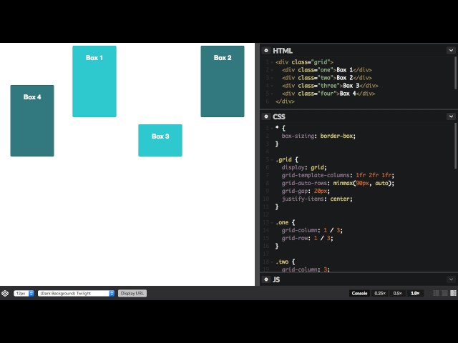Click Box 3 in the preview
The height and width of the screenshot is (343, 458).
[160, 140]
